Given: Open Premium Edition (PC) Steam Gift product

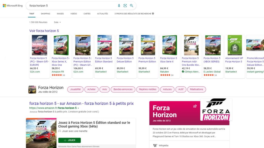Looking at the screenshot, I should coord(83,61).
